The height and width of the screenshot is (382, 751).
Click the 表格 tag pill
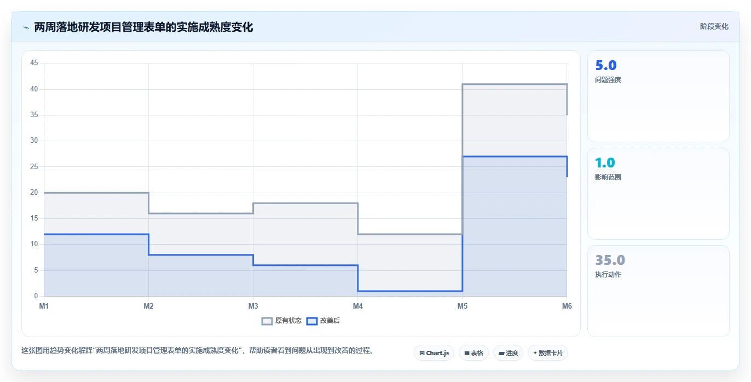tap(473, 353)
